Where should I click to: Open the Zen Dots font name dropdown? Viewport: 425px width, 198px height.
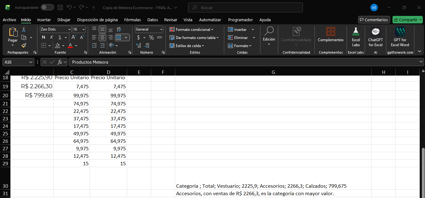(69, 29)
